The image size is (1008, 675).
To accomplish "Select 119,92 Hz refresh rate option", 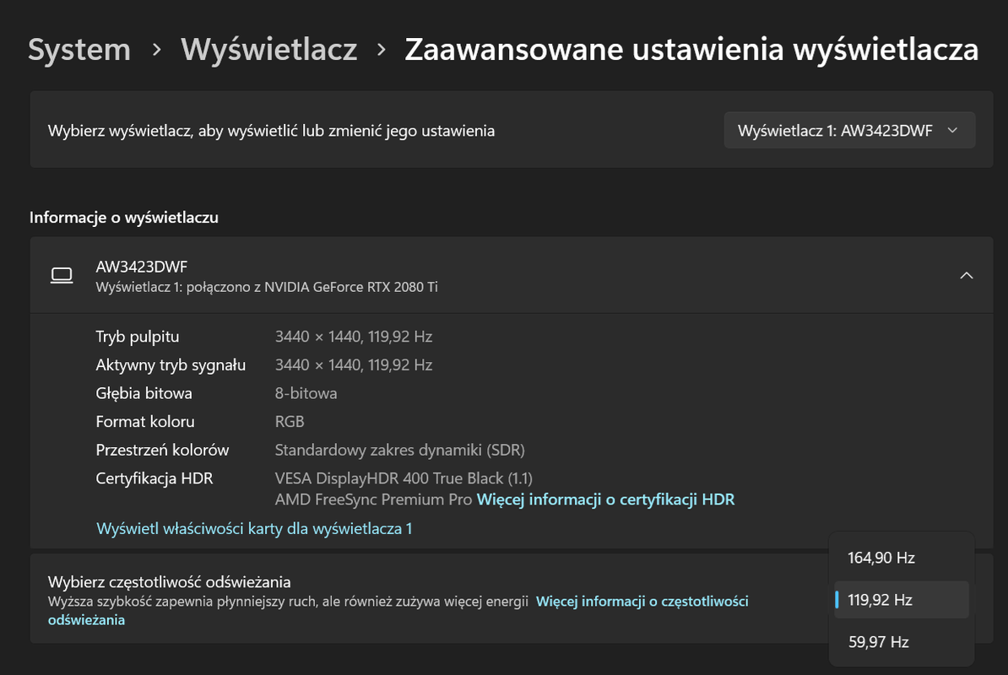I will coord(902,600).
